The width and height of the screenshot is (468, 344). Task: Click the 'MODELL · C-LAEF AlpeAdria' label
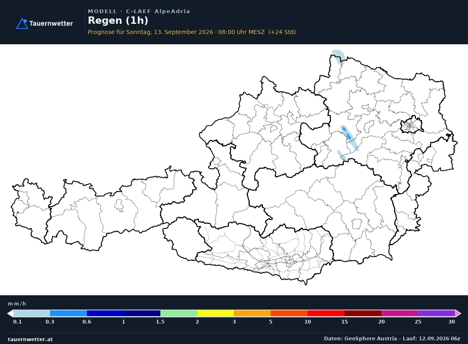pyautogui.click(x=139, y=11)
